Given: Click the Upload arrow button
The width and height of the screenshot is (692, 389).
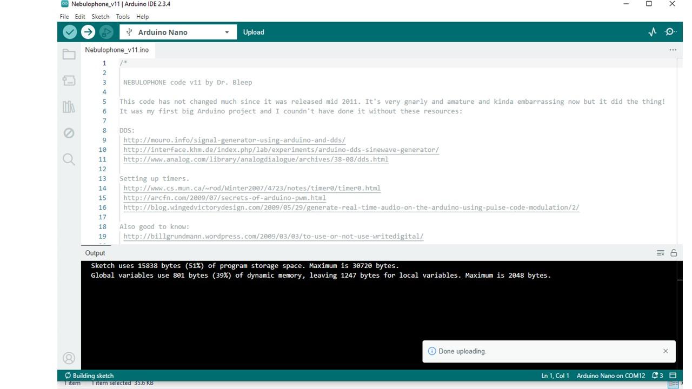Looking at the screenshot, I should tap(88, 32).
